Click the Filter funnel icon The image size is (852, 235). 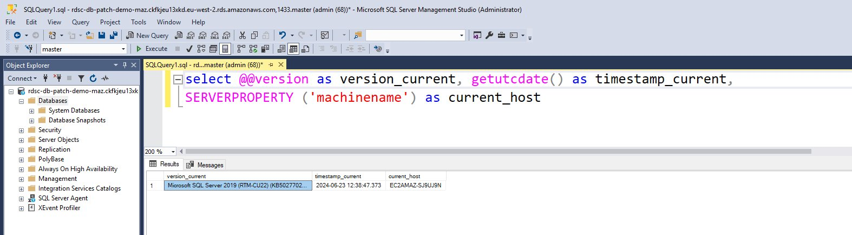[81, 78]
